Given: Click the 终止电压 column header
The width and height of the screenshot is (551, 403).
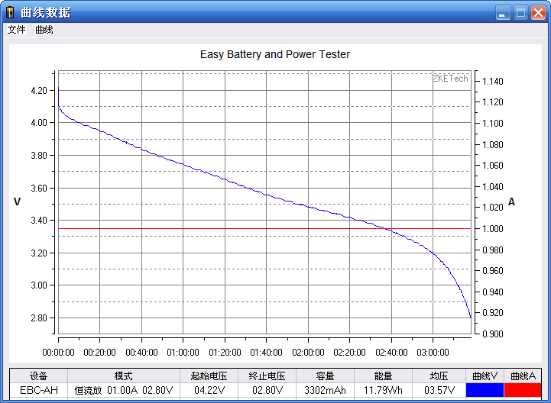Looking at the screenshot, I should (x=267, y=376).
